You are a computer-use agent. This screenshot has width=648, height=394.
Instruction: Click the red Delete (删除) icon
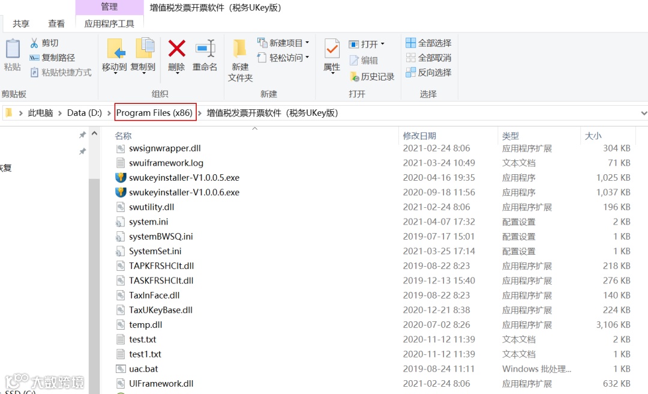(177, 49)
